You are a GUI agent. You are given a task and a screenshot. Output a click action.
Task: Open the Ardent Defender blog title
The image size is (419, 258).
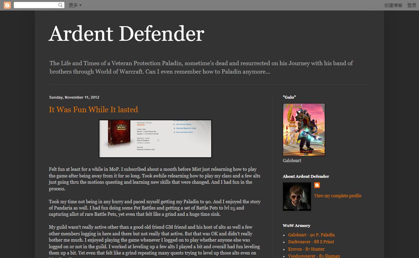point(126,34)
